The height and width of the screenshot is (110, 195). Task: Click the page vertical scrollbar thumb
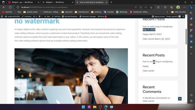[x=186, y=37]
